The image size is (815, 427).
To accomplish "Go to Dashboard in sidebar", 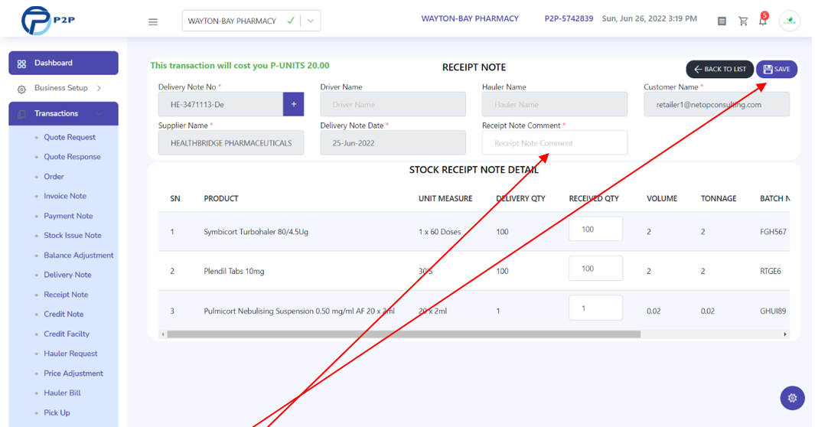I will click(64, 63).
